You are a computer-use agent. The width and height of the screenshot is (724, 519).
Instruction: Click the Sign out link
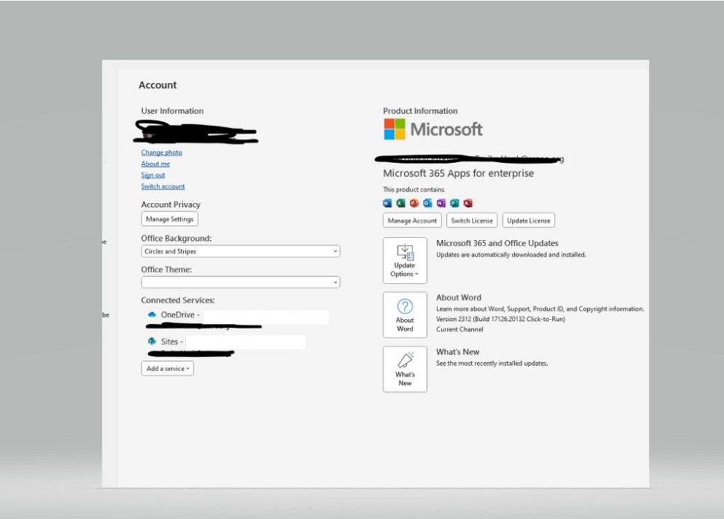[x=153, y=175]
